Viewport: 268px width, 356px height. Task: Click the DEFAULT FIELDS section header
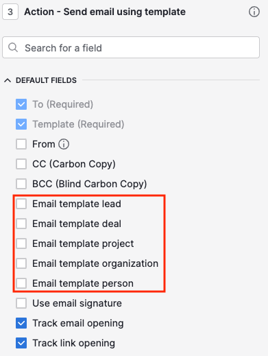(46, 80)
